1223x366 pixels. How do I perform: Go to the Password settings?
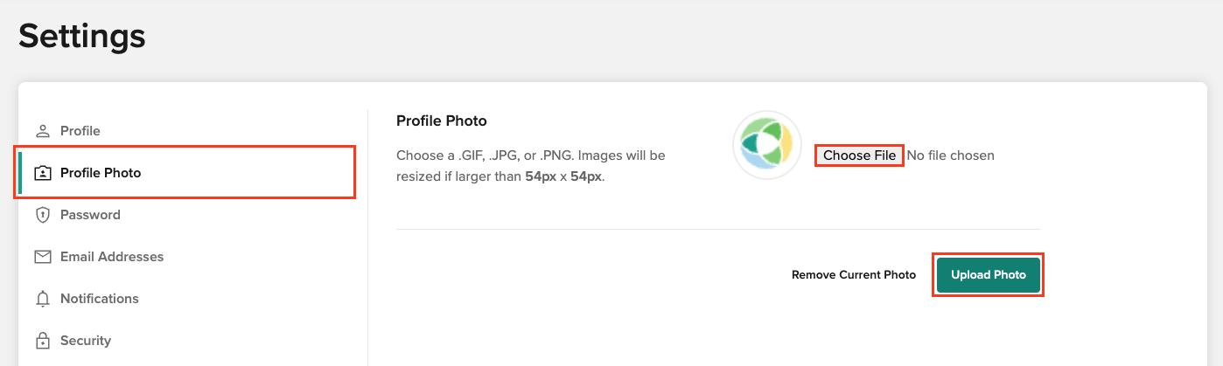(x=90, y=215)
